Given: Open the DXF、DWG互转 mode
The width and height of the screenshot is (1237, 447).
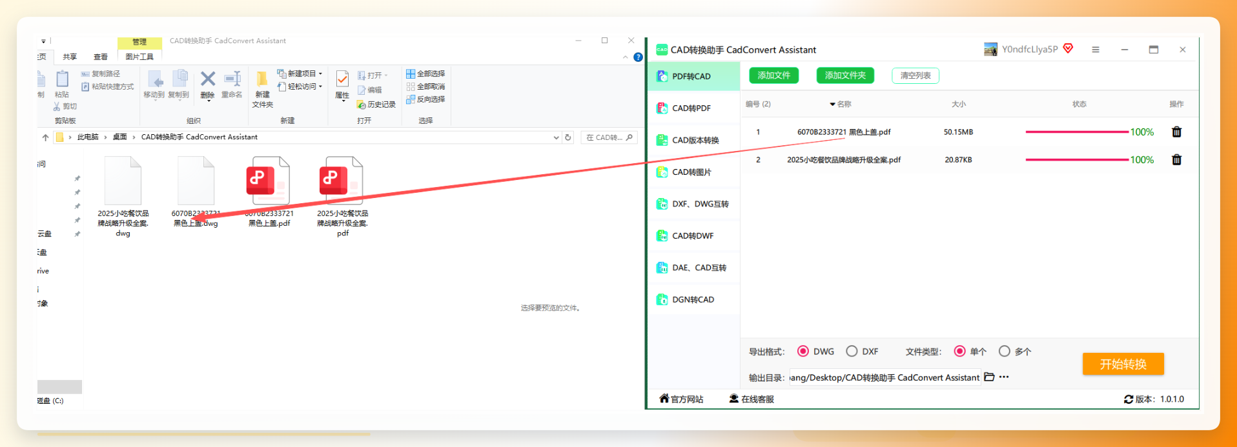Looking at the screenshot, I should coord(694,204).
